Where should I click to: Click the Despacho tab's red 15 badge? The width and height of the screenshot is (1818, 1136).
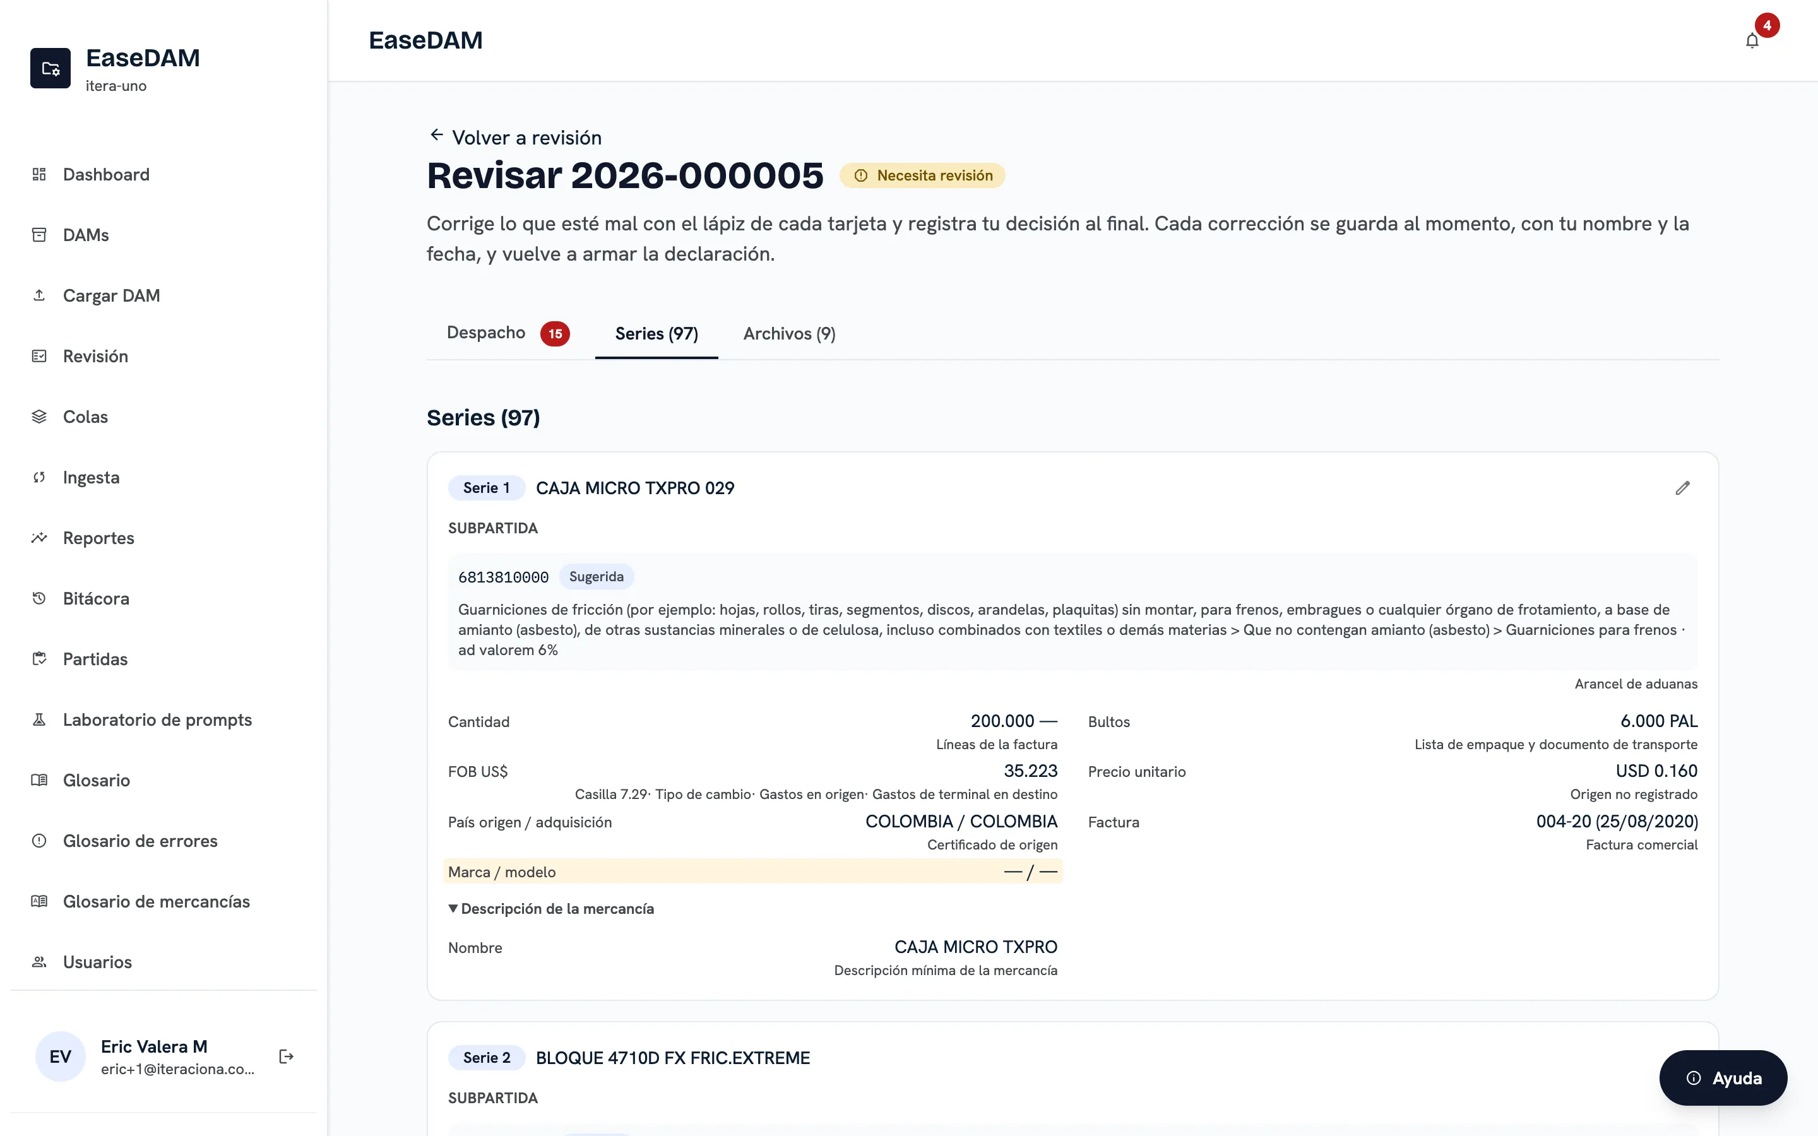pos(555,334)
